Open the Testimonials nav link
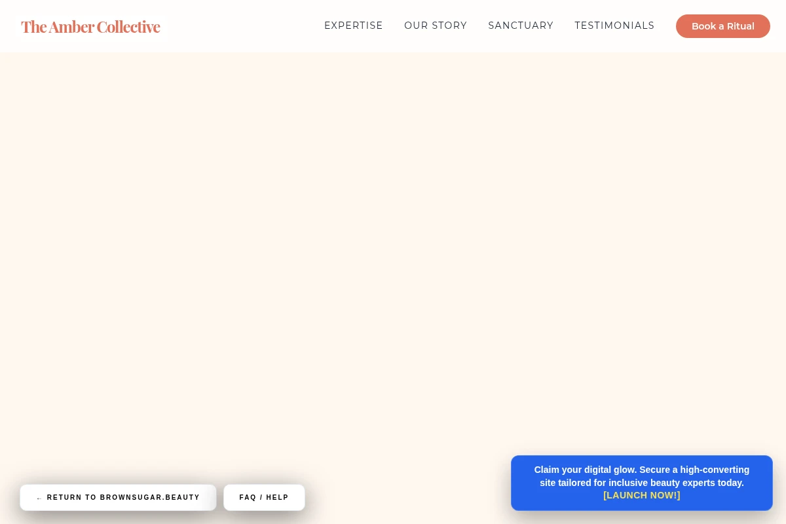This screenshot has height=524, width=786. [x=614, y=26]
